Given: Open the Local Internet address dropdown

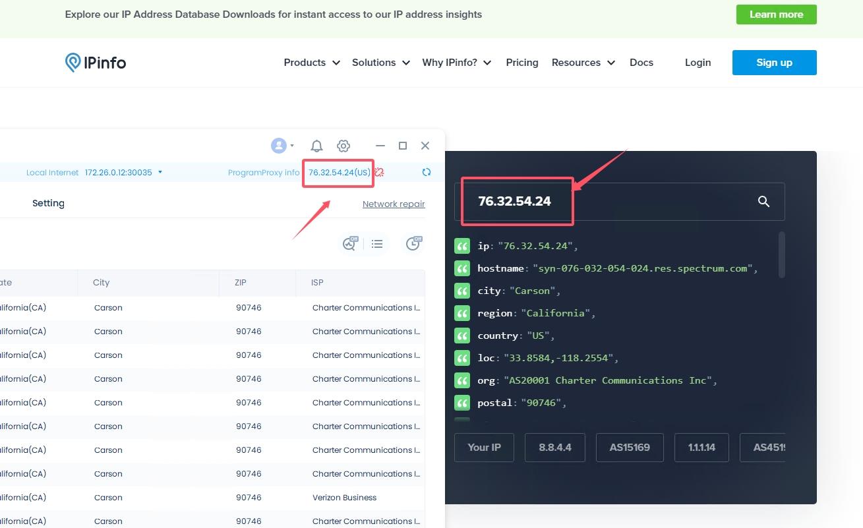Looking at the screenshot, I should 160,173.
